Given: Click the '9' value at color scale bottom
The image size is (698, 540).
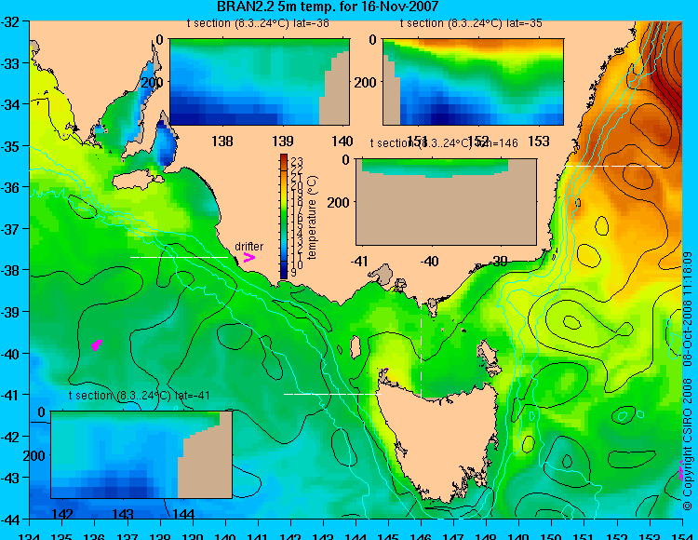Looking at the screenshot, I should point(294,273).
